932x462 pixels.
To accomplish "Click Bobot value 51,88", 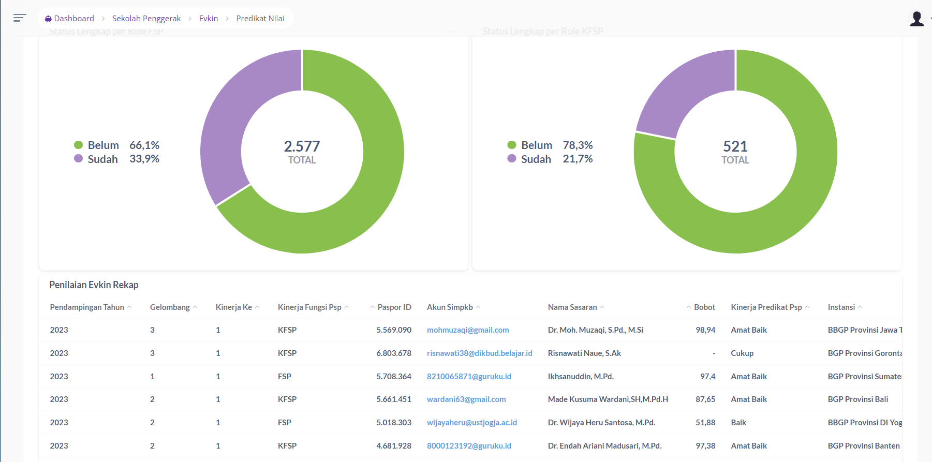I will (x=705, y=423).
